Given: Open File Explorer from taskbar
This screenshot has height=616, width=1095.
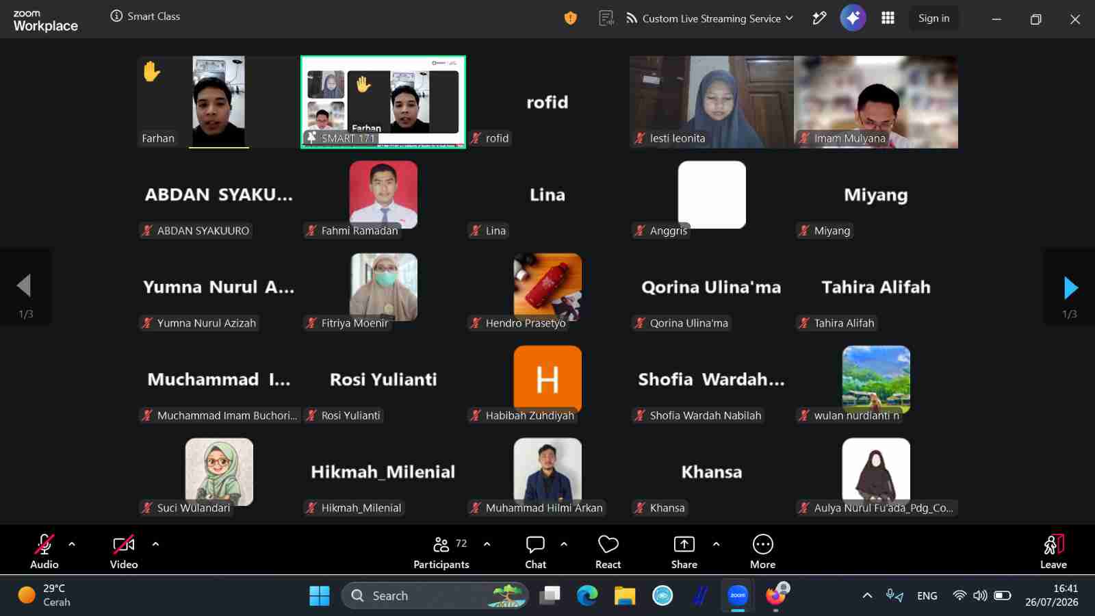Looking at the screenshot, I should (x=625, y=595).
